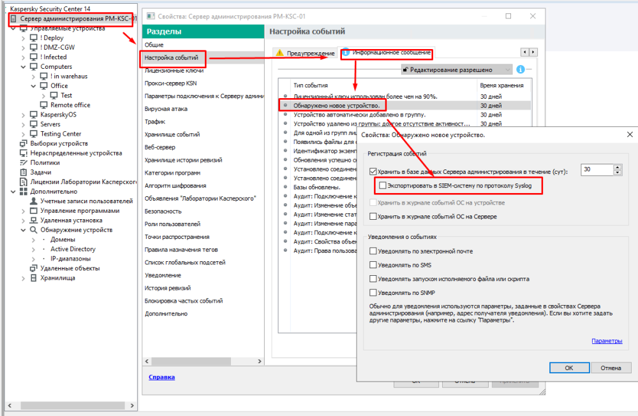Click the ! DMZ-CGW group icon

coord(34,47)
